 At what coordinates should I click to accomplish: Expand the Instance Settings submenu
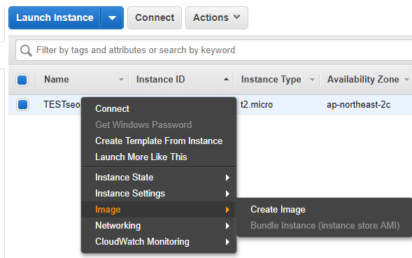tap(159, 194)
